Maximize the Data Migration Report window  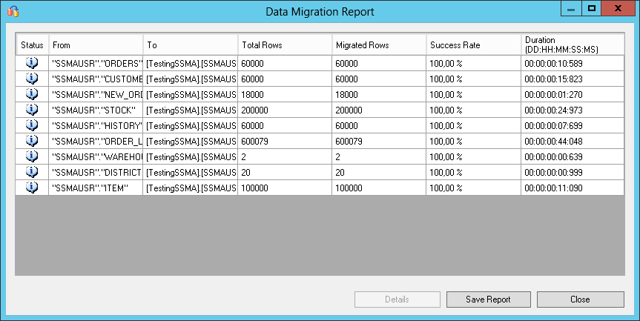click(x=592, y=9)
